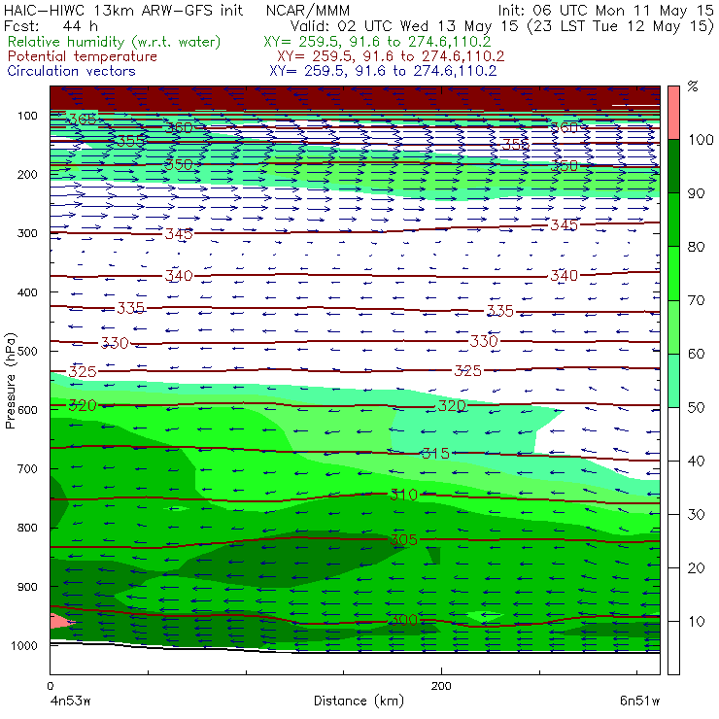Click the '900' pressure axis tick label
719x719 pixels.
[x=27, y=587]
